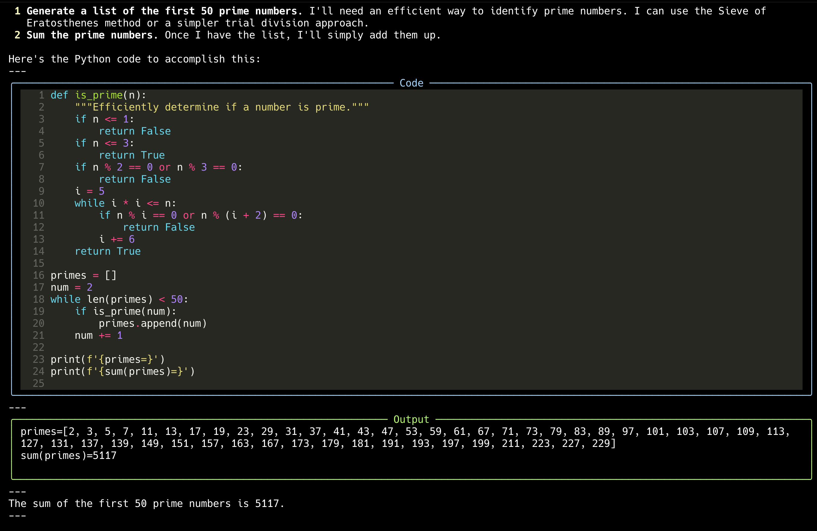The width and height of the screenshot is (817, 531).
Task: Click 'return True' on code line 14
Action: pos(107,251)
